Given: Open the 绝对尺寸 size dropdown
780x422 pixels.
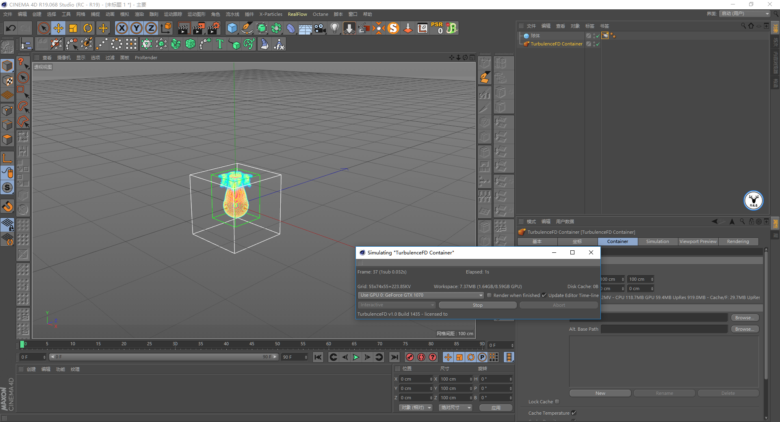Looking at the screenshot, I should tap(455, 407).
